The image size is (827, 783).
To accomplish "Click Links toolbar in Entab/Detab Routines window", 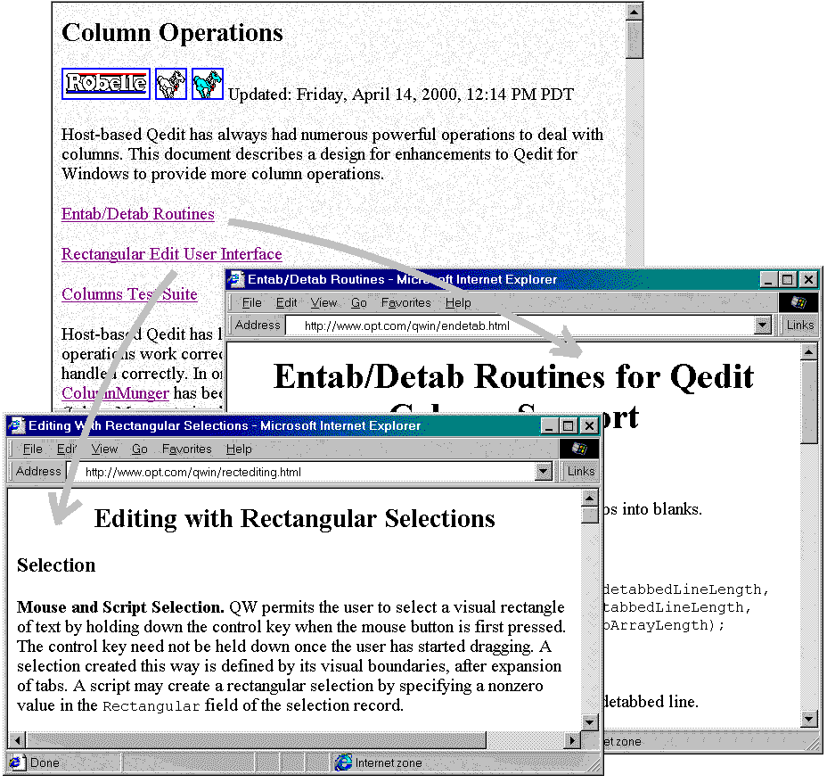I will tap(799, 325).
